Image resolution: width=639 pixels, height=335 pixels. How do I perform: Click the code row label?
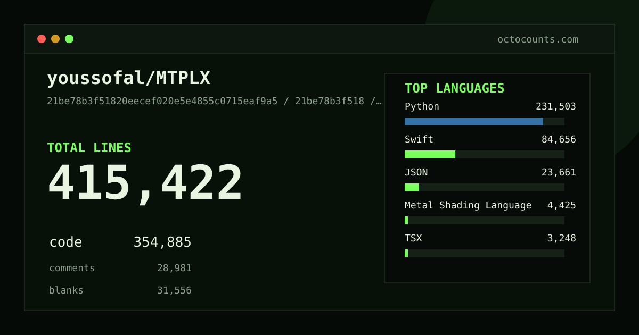tap(65, 242)
